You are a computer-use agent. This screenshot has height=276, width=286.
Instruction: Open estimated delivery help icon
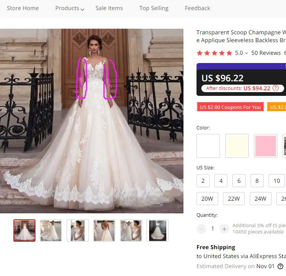(280, 266)
